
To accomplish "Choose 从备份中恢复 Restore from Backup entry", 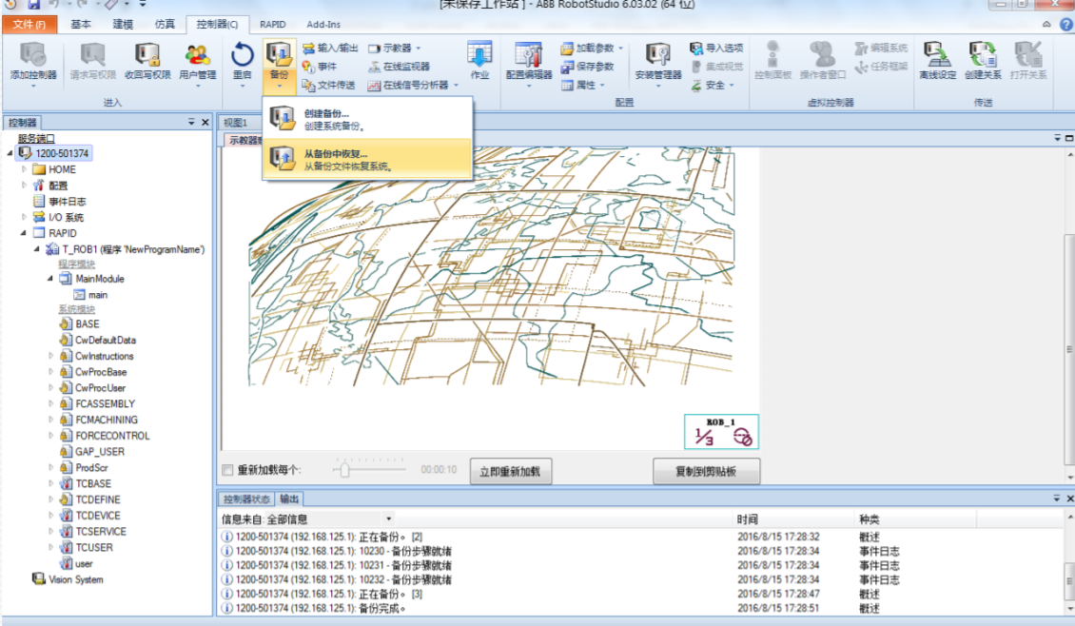I will [367, 159].
